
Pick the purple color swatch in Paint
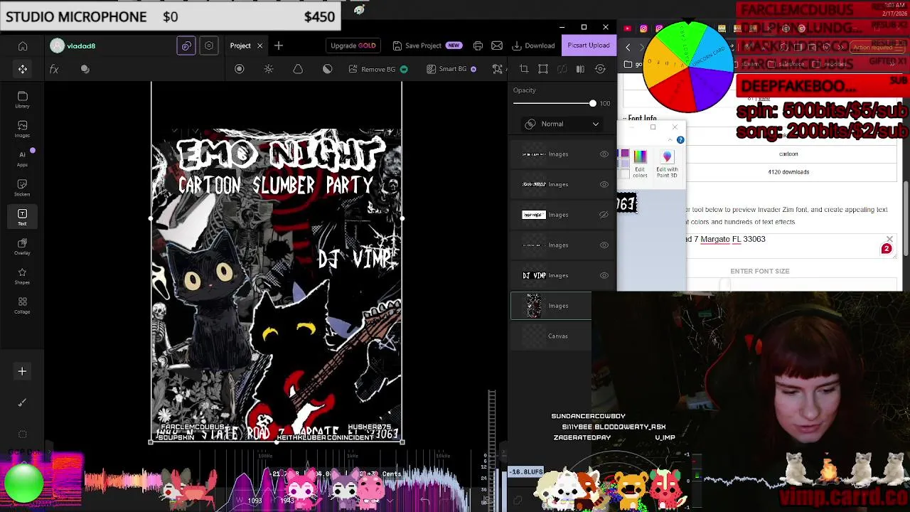[625, 154]
